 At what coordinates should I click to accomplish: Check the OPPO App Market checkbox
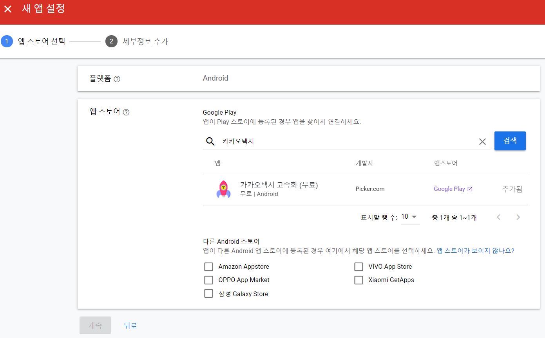coord(208,280)
